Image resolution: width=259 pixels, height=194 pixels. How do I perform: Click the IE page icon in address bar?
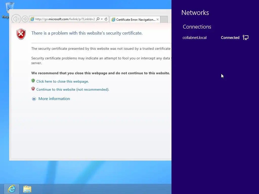32,19
